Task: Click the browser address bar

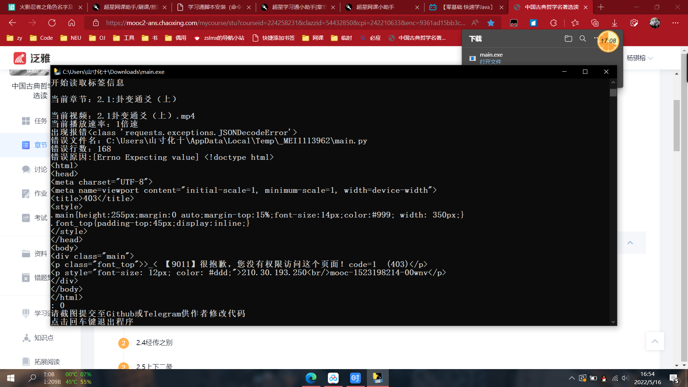Action: [251, 23]
